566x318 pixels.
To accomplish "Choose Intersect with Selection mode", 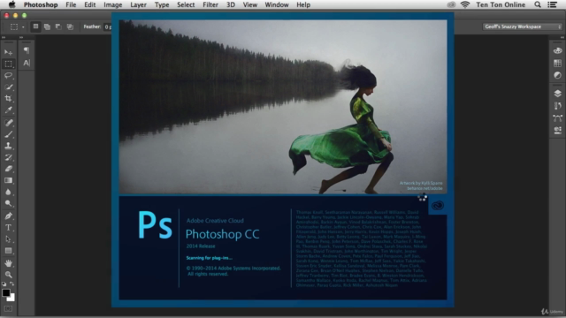I will pos(70,26).
